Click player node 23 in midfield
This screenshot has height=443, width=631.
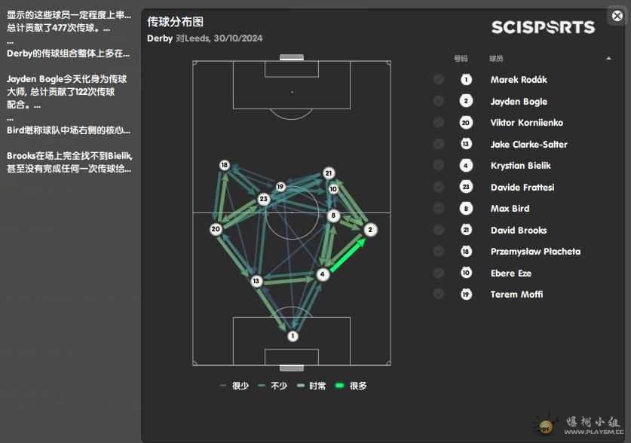[263, 199]
